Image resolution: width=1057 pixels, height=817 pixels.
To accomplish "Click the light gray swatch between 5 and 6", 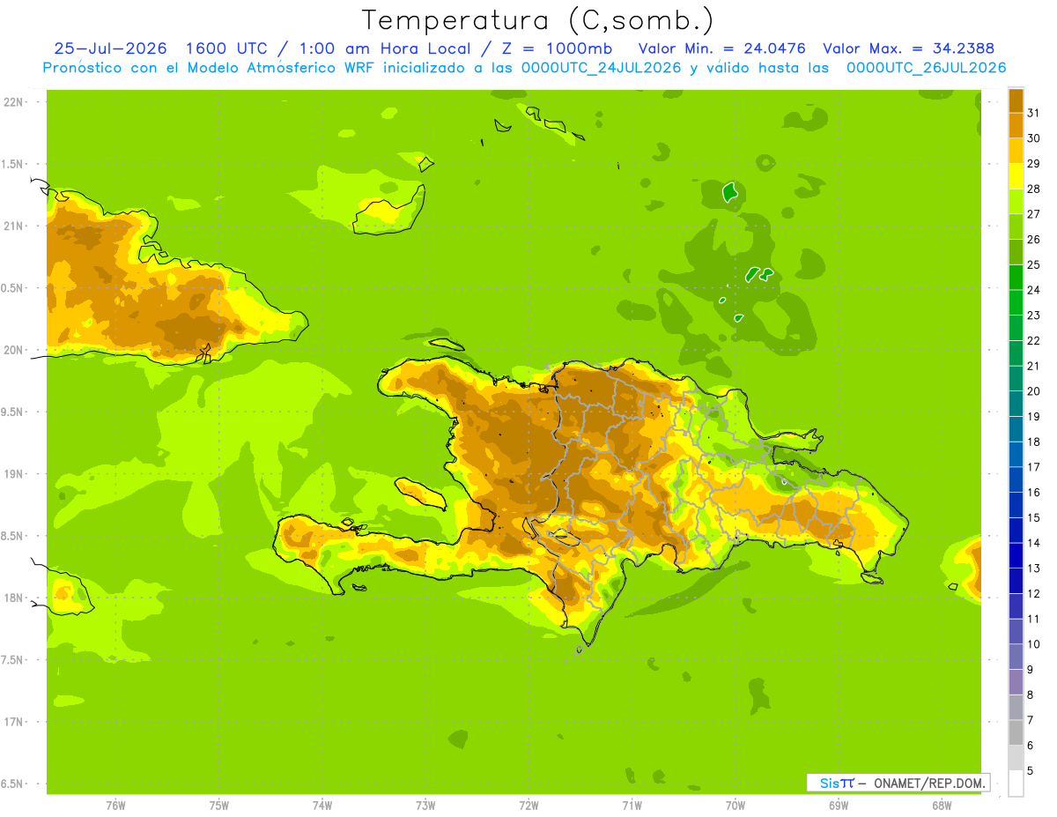I will (1016, 758).
